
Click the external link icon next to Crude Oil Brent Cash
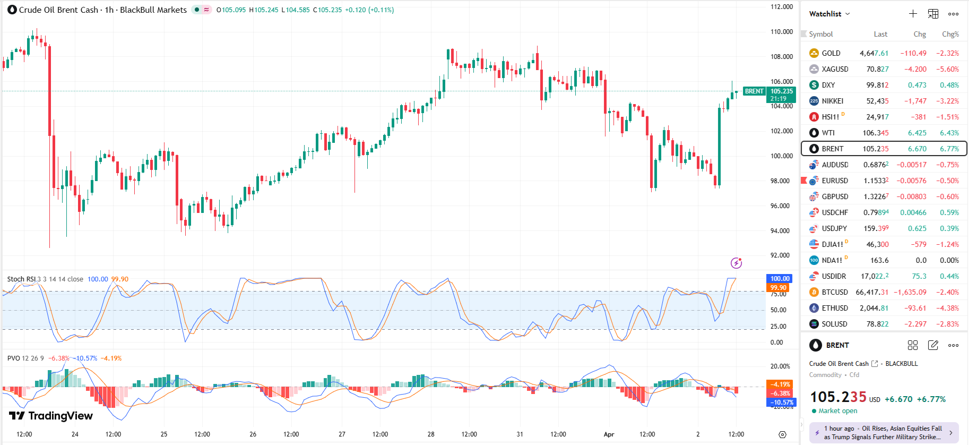click(875, 364)
